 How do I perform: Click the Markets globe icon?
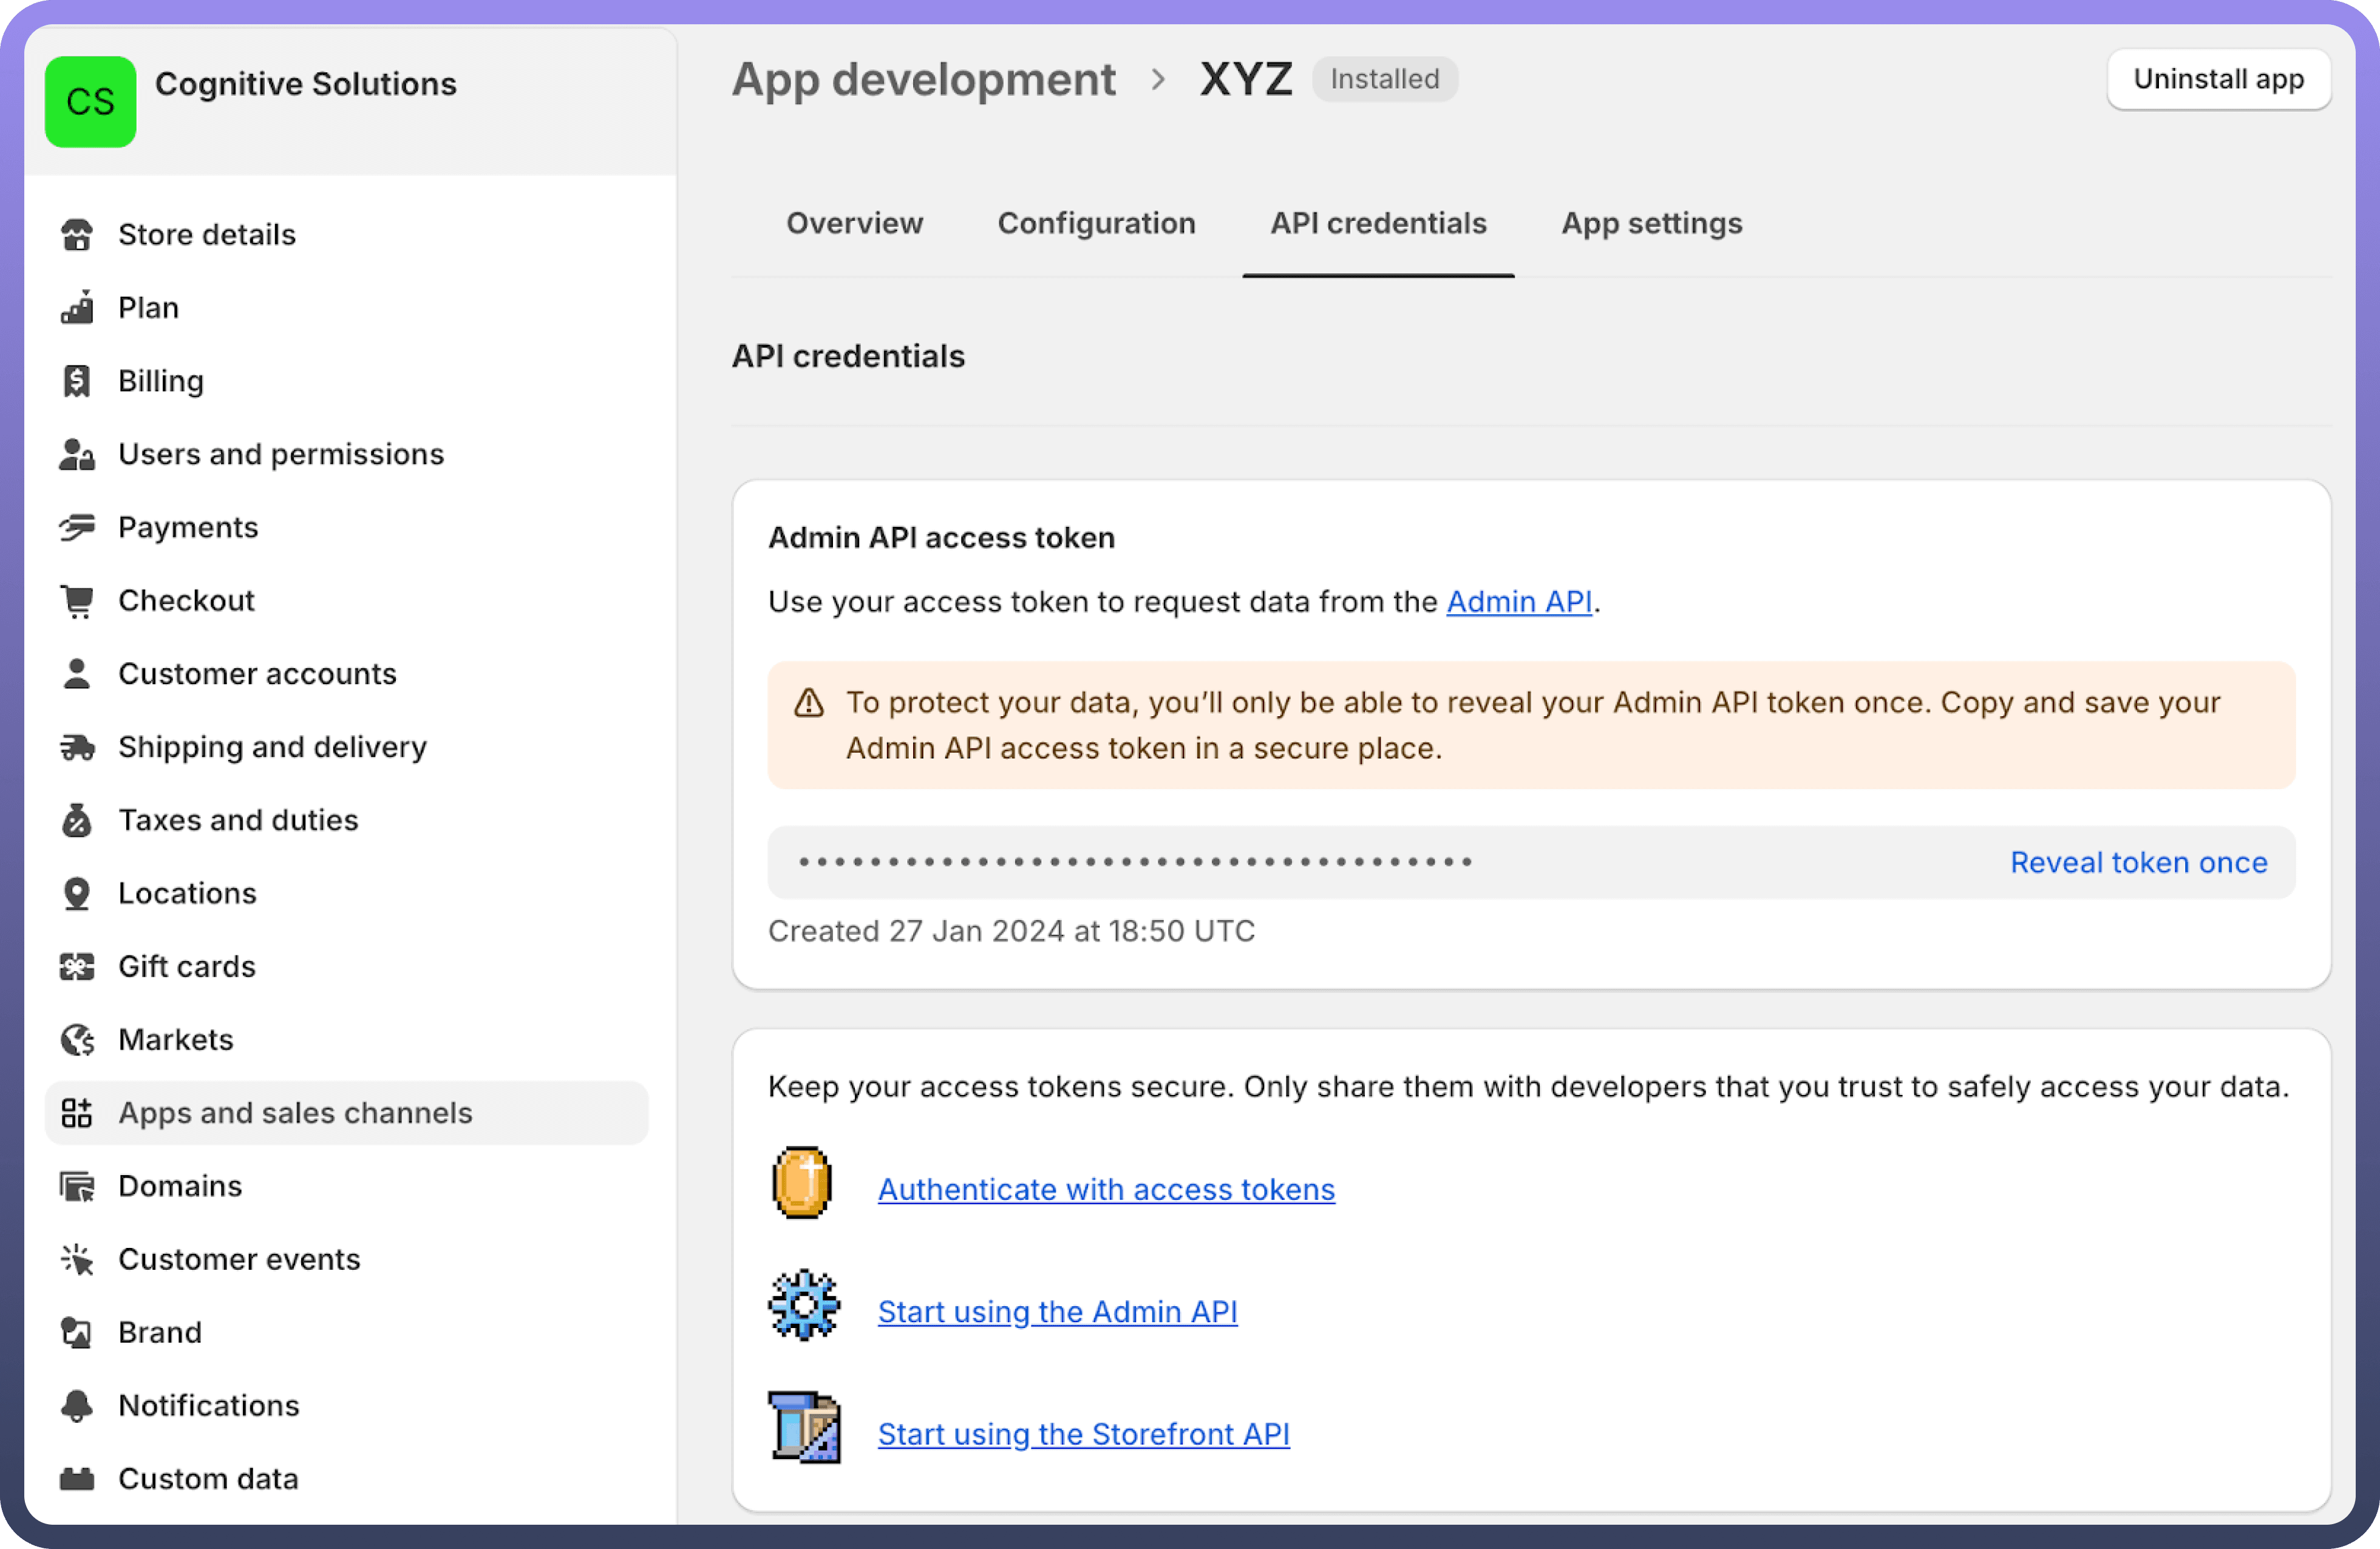coord(77,1040)
